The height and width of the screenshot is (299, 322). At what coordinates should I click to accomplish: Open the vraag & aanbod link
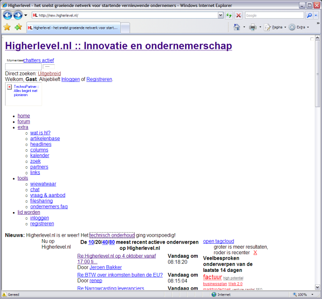48,195
